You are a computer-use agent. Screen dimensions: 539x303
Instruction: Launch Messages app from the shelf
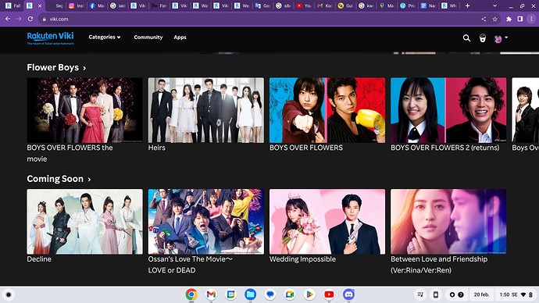tap(270, 294)
